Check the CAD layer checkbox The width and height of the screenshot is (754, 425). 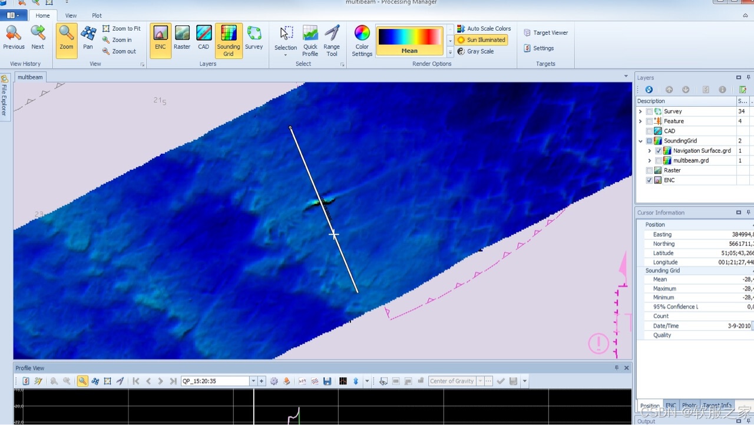point(649,131)
